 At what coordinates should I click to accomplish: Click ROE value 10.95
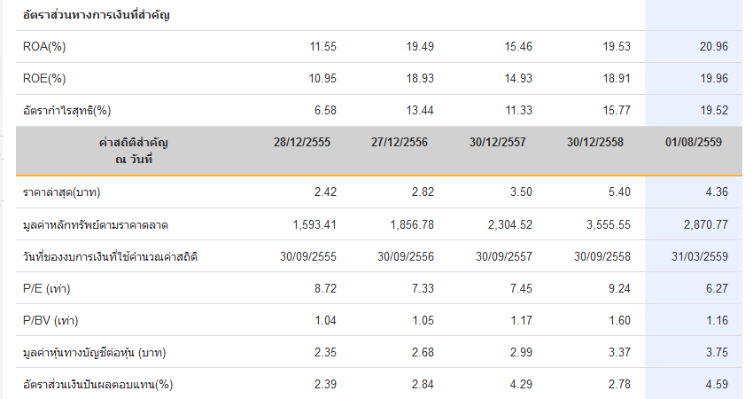pos(322,78)
